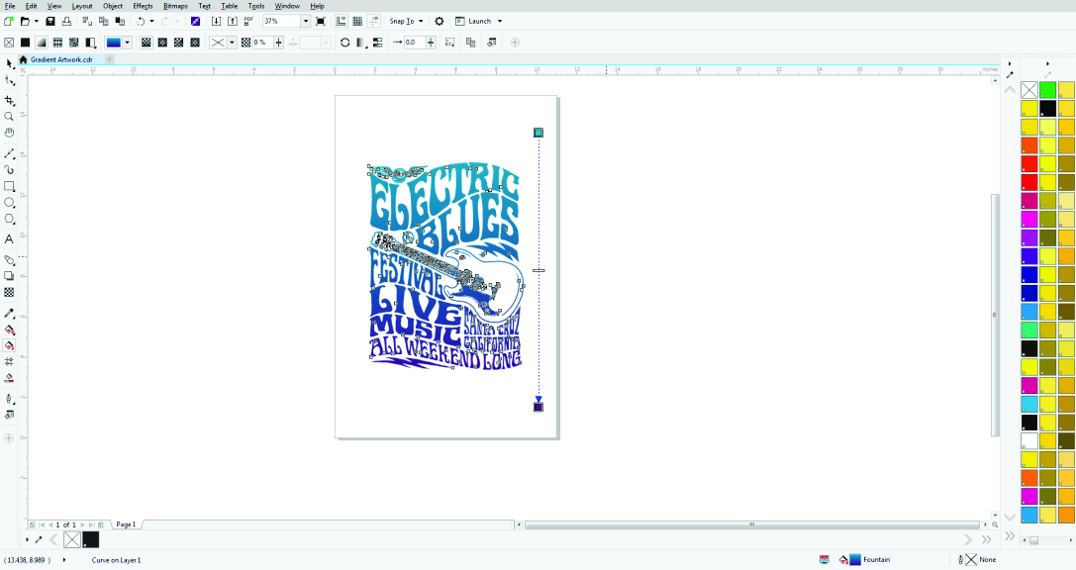1076x570 pixels.
Task: Add a new document tab with plus
Action: point(109,59)
